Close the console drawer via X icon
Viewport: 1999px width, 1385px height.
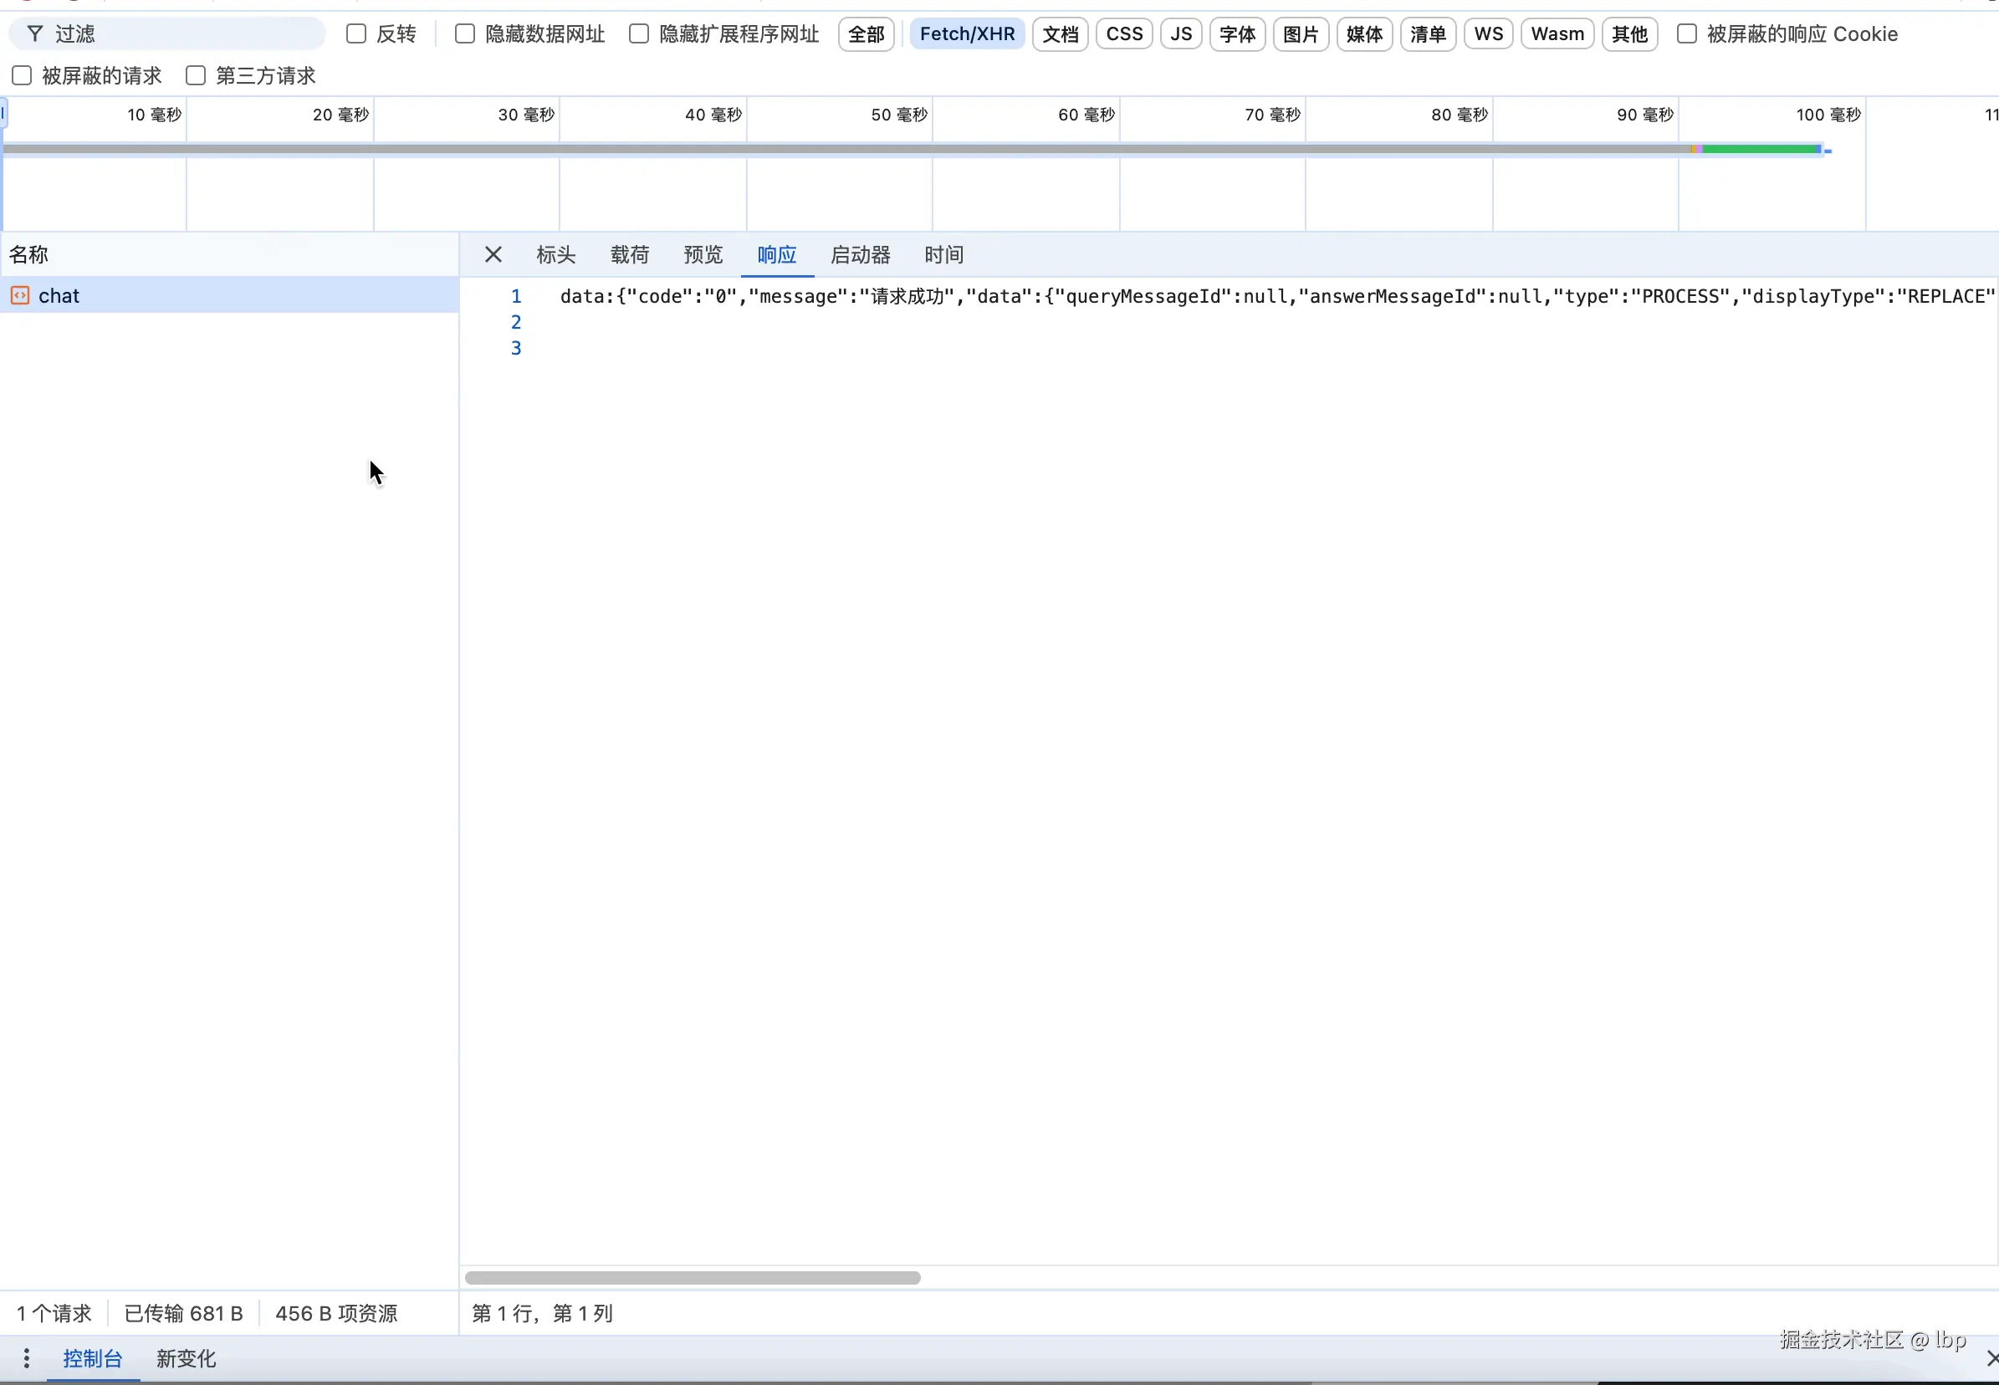coord(1991,1358)
